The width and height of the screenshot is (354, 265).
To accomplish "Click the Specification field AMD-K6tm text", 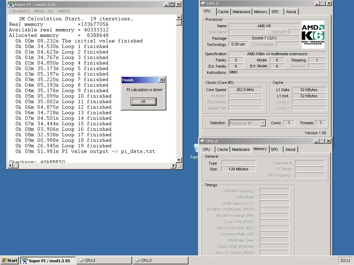I will (x=277, y=54).
